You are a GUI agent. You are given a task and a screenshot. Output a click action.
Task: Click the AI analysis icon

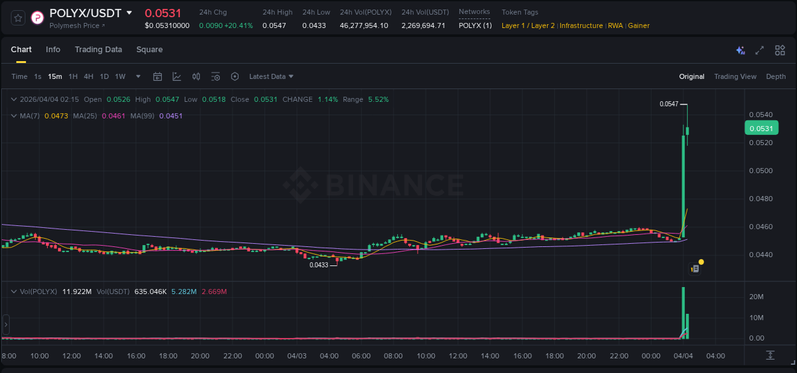click(x=740, y=50)
